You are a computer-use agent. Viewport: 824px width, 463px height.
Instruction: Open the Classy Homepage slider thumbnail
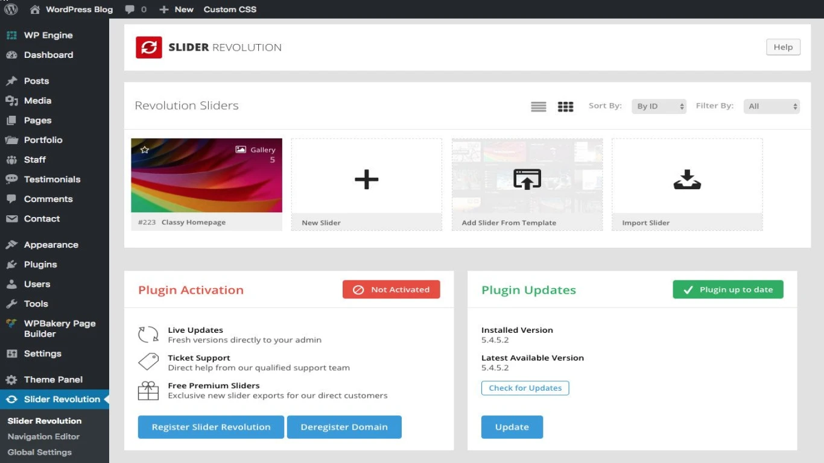206,175
